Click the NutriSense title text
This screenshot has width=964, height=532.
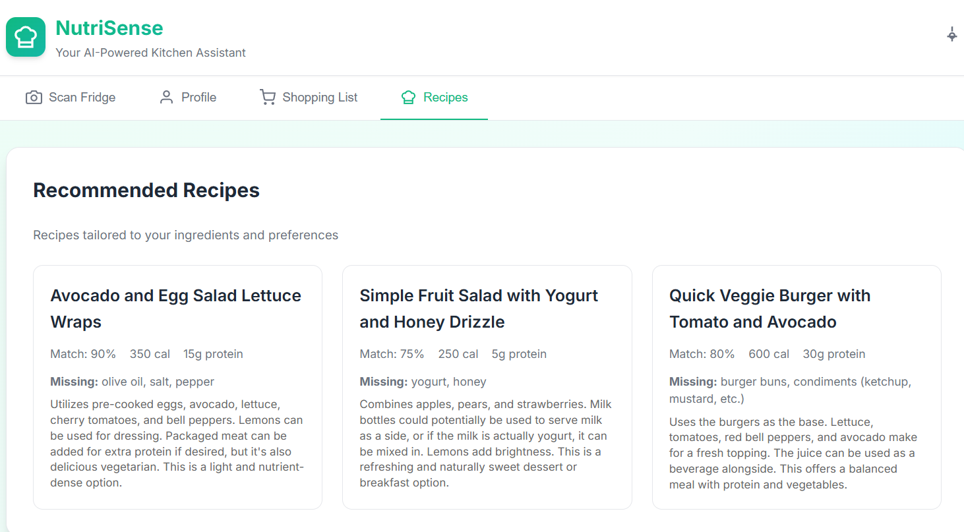click(109, 28)
